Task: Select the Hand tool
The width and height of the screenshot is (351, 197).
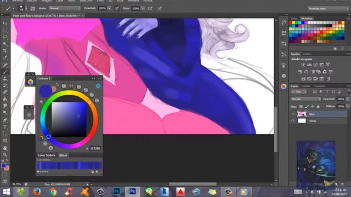Action: [x=5, y=148]
